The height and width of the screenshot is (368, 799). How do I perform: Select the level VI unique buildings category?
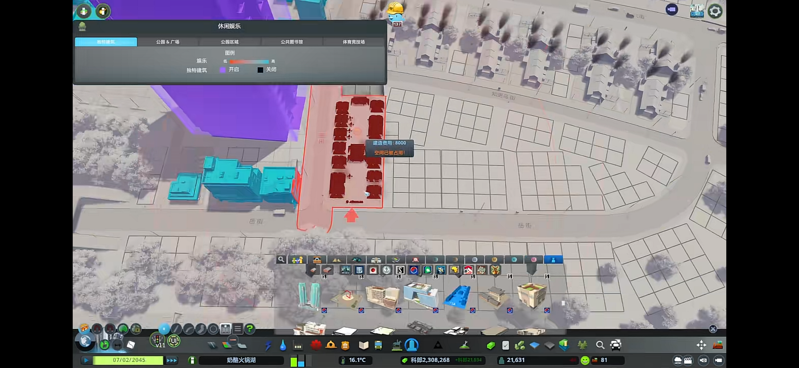(533, 259)
